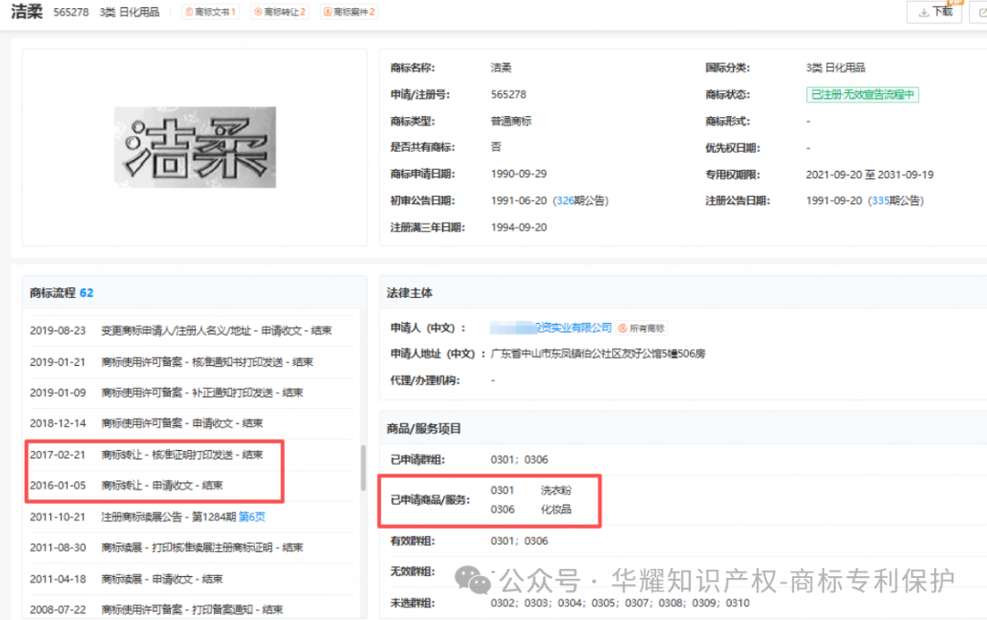This screenshot has height=620, width=987.
Task: Click the 普通商标 trademark type value
Action: tap(511, 121)
